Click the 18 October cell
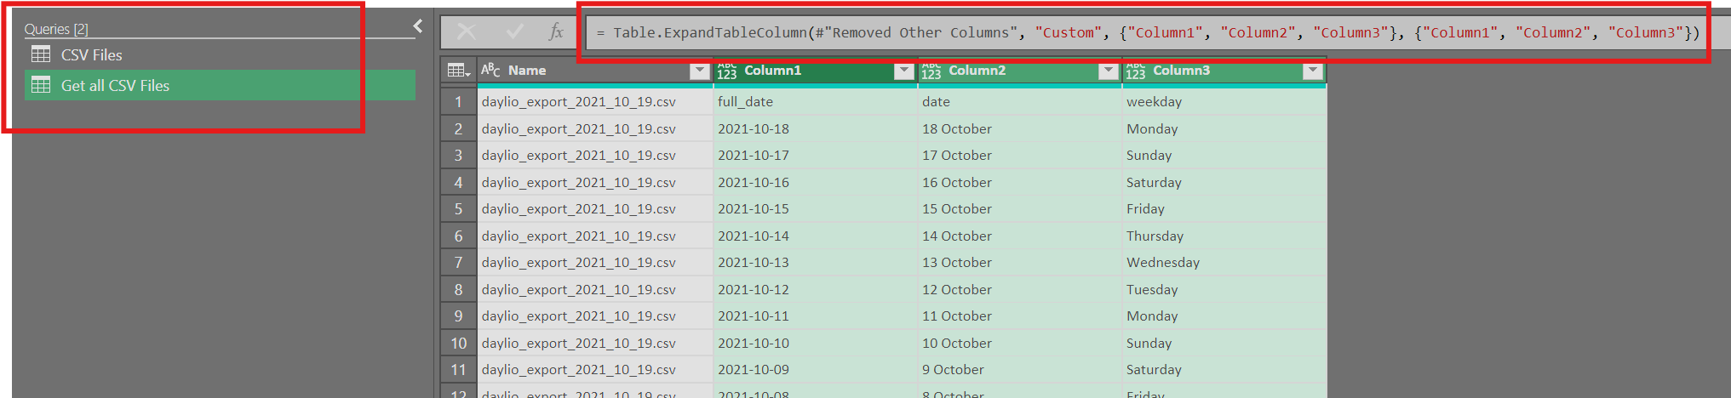 click(x=1020, y=129)
